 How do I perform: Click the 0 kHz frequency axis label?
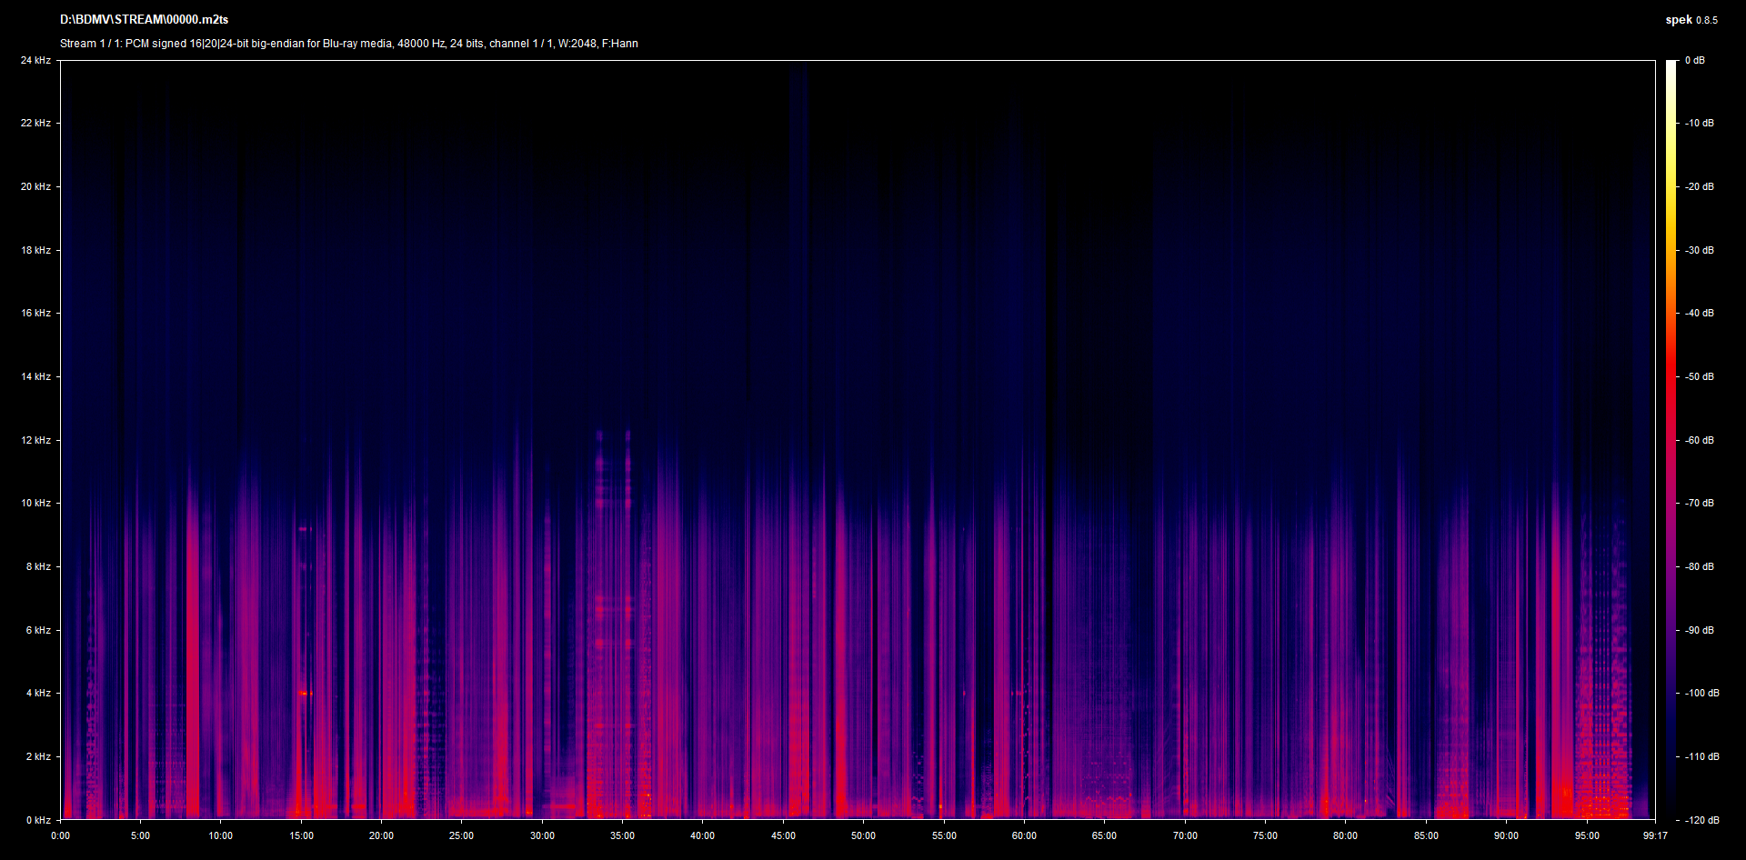click(x=38, y=820)
